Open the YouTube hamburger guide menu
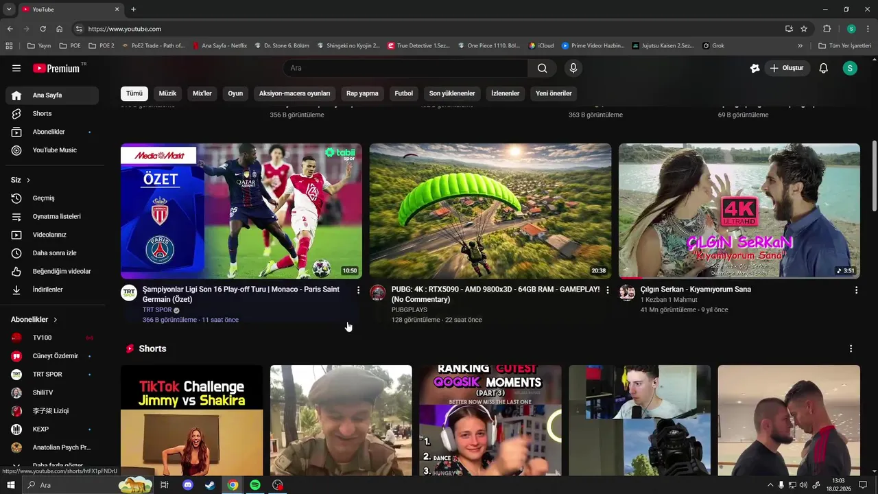 pyautogui.click(x=16, y=68)
